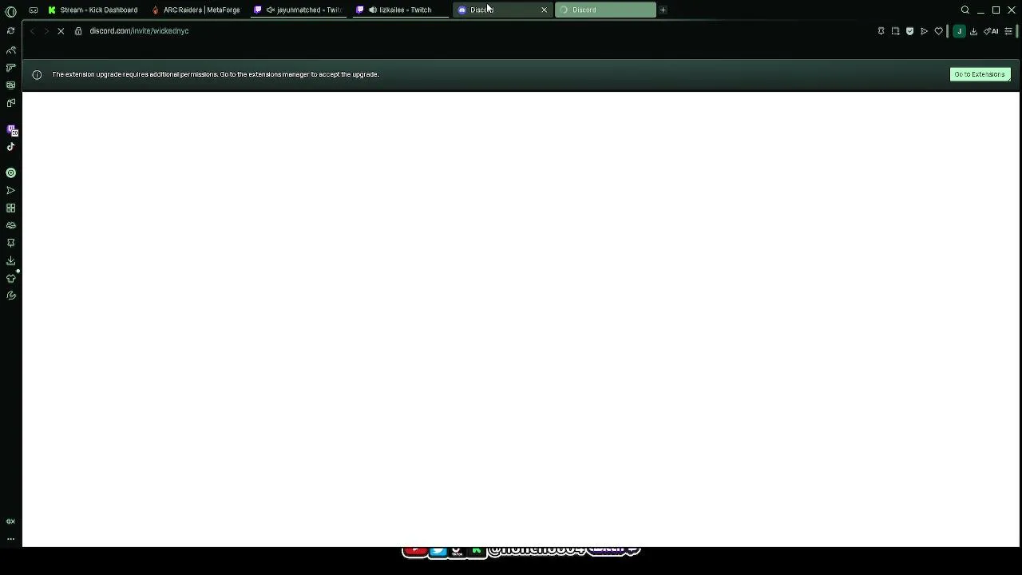Stop loading the Discord invite page
The width and height of the screenshot is (1022, 575).
tap(61, 31)
